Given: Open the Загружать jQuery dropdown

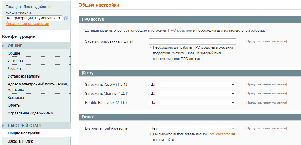Looking at the screenshot, I should (192, 85).
